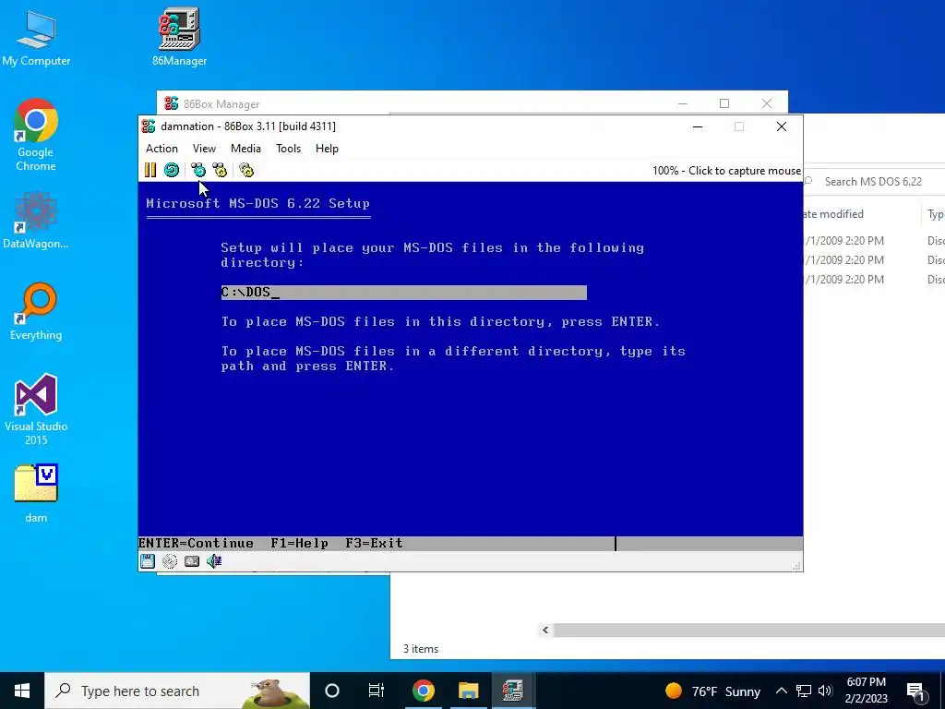Click the Explorer horizontal scrollbar track
This screenshot has height=709, width=945.
point(749,630)
